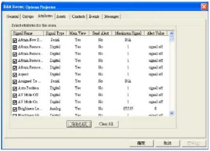Click the Send Alert column header
Image resolution: width=210 pixels, height=151 pixels.
tap(100, 33)
